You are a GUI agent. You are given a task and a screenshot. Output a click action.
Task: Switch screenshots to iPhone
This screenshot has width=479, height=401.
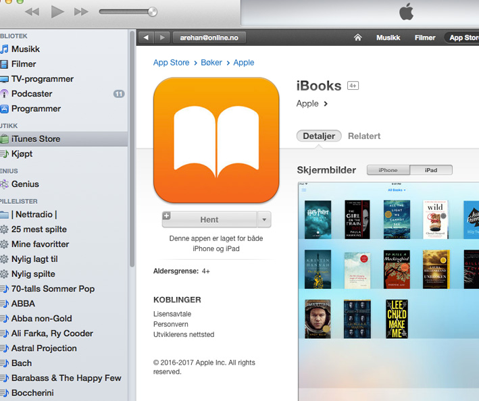(x=388, y=170)
